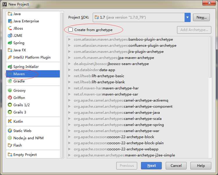Select cocoon-22-archetype-webapp row

point(138,149)
